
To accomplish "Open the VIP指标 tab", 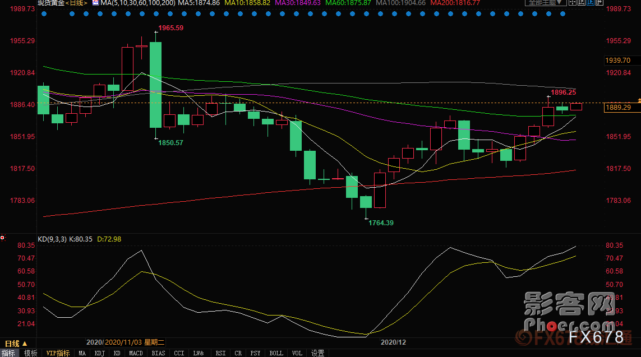I will click(58, 353).
